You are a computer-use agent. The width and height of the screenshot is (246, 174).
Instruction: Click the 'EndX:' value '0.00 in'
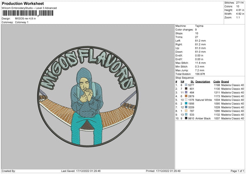199,55
